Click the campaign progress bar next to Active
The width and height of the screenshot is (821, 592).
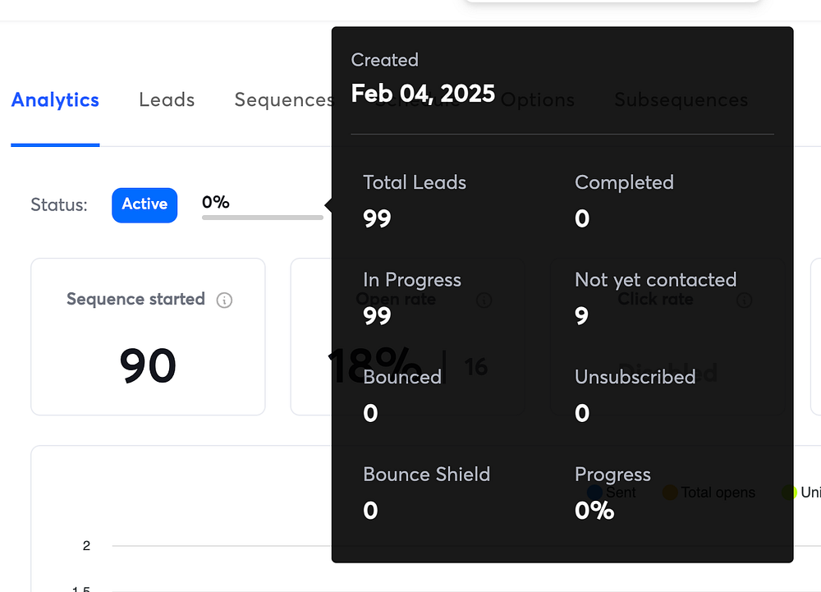(x=263, y=218)
